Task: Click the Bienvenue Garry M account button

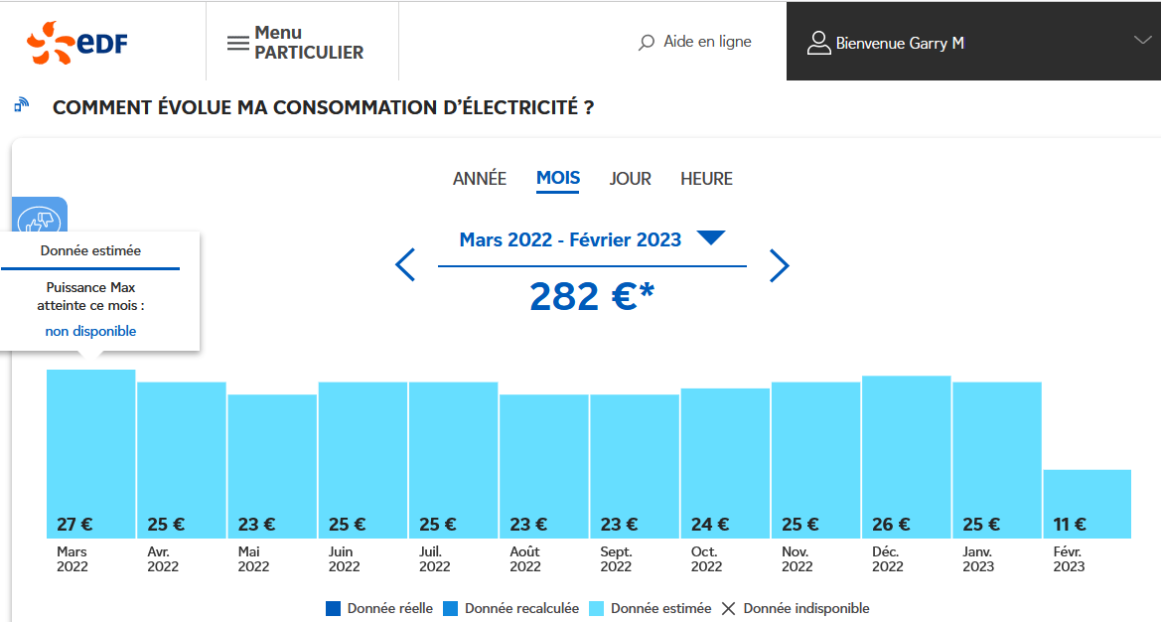Action: point(900,43)
